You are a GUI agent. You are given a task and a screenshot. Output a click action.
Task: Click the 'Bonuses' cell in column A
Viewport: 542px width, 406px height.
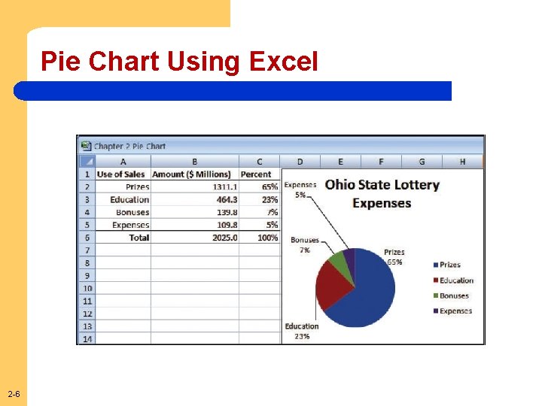click(x=123, y=212)
